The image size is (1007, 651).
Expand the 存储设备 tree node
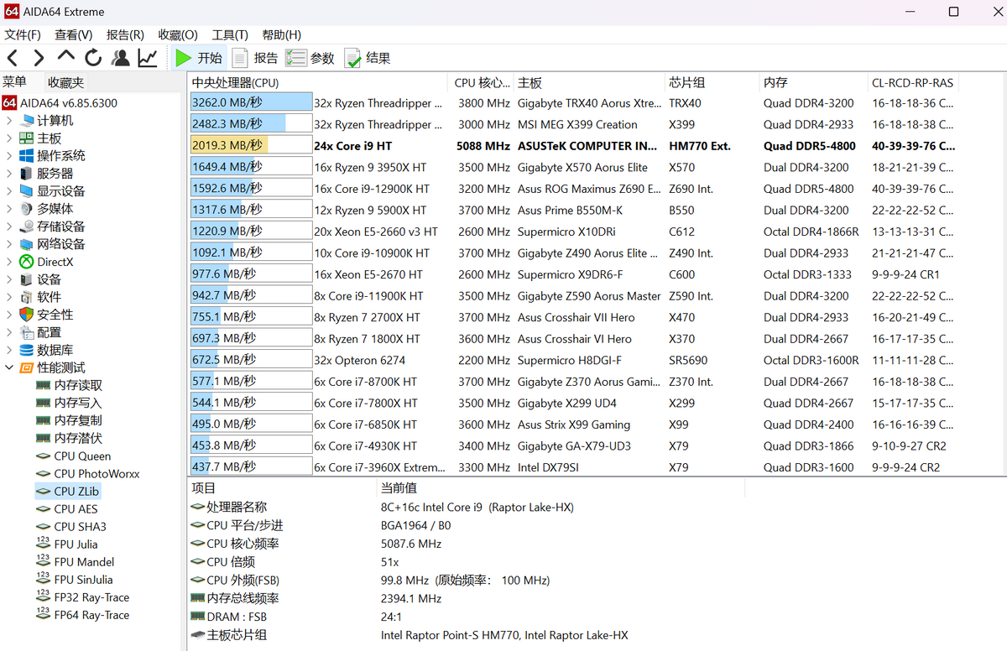[x=9, y=227]
